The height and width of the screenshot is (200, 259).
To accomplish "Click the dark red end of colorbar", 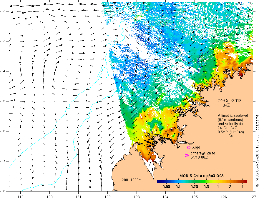I will (x=245, y=181).
